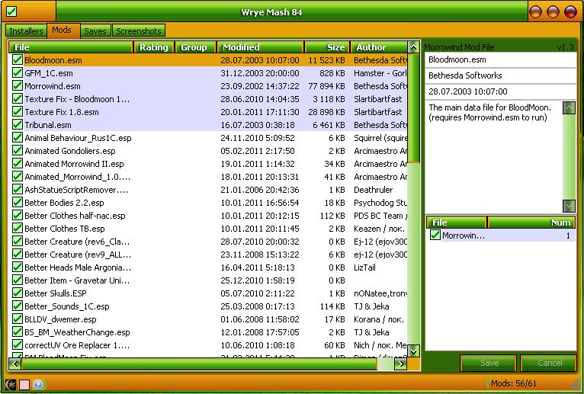Screen dimensions: 584x394
Task: Click the right arrow of the horizontal scrollbar
Action: pyautogui.click(x=401, y=364)
